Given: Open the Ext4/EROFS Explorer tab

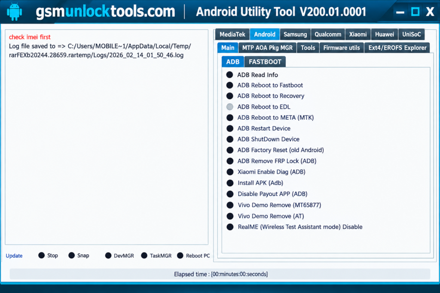Looking at the screenshot, I should pyautogui.click(x=397, y=48).
